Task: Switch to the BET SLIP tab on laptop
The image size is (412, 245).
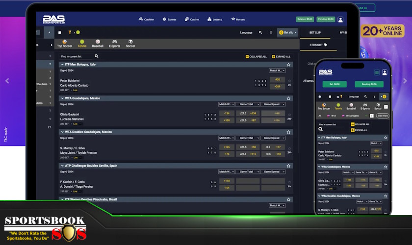Action: [315, 32]
